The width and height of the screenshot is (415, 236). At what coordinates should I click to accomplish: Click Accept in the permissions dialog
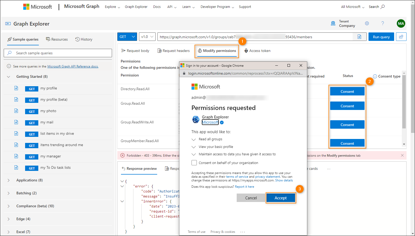[281, 198]
